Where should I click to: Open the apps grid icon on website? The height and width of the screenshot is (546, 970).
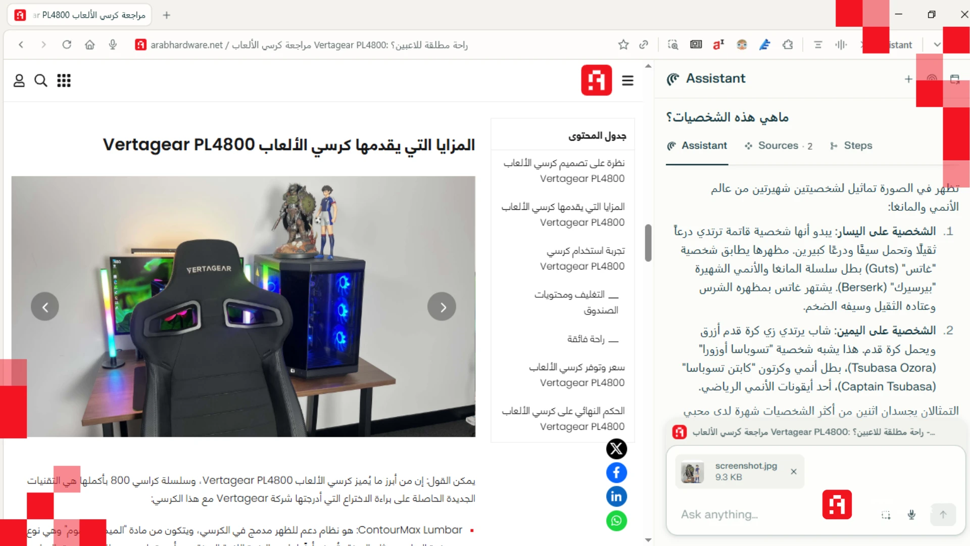[x=64, y=80]
